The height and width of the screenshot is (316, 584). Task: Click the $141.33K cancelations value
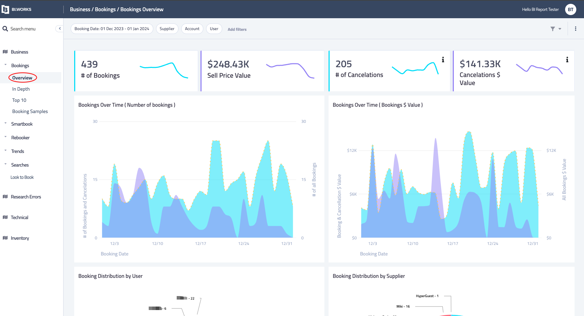click(x=480, y=64)
